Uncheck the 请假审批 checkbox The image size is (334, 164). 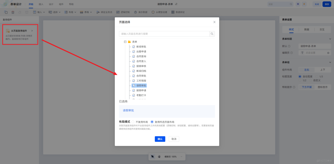[x=134, y=85]
